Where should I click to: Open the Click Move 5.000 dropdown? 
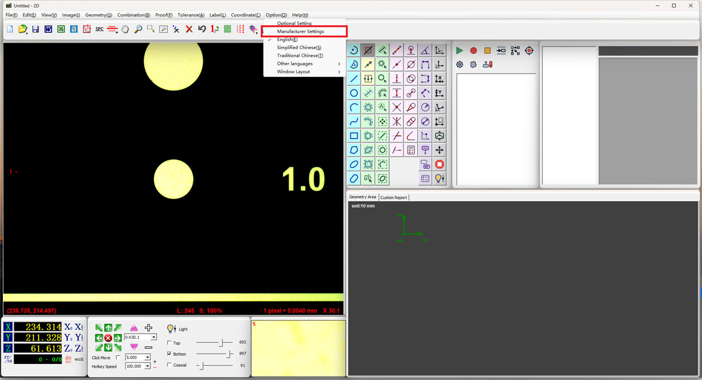pos(147,357)
